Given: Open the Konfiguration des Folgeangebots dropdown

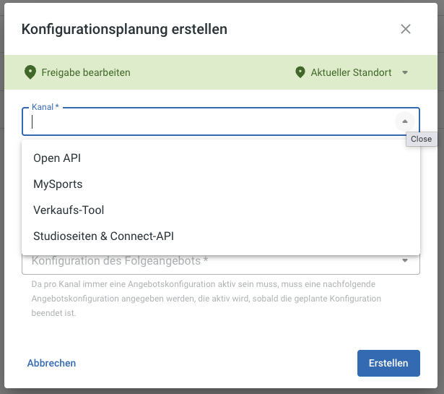Looking at the screenshot, I should [405, 260].
